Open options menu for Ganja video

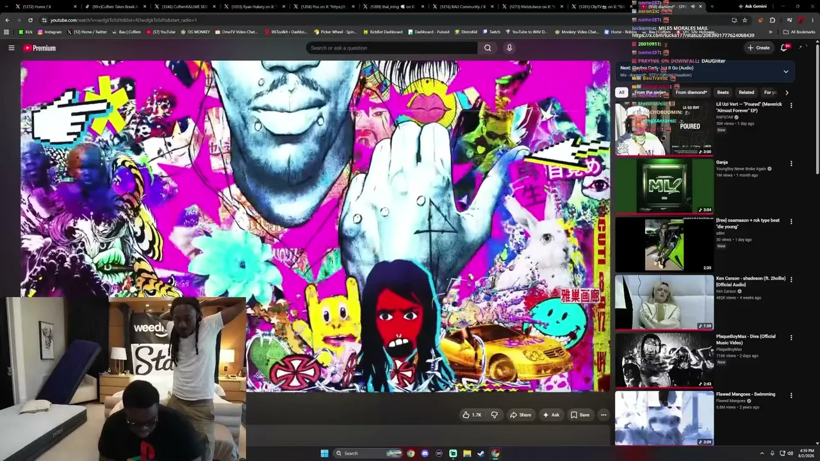tap(791, 164)
